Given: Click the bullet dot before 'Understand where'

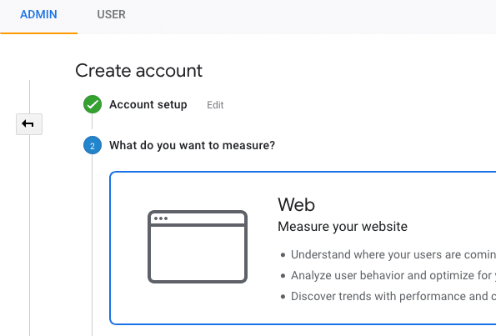Looking at the screenshot, I should pos(283,254).
